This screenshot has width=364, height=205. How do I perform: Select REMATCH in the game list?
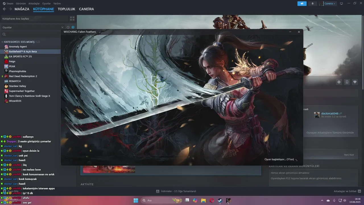[15, 81]
